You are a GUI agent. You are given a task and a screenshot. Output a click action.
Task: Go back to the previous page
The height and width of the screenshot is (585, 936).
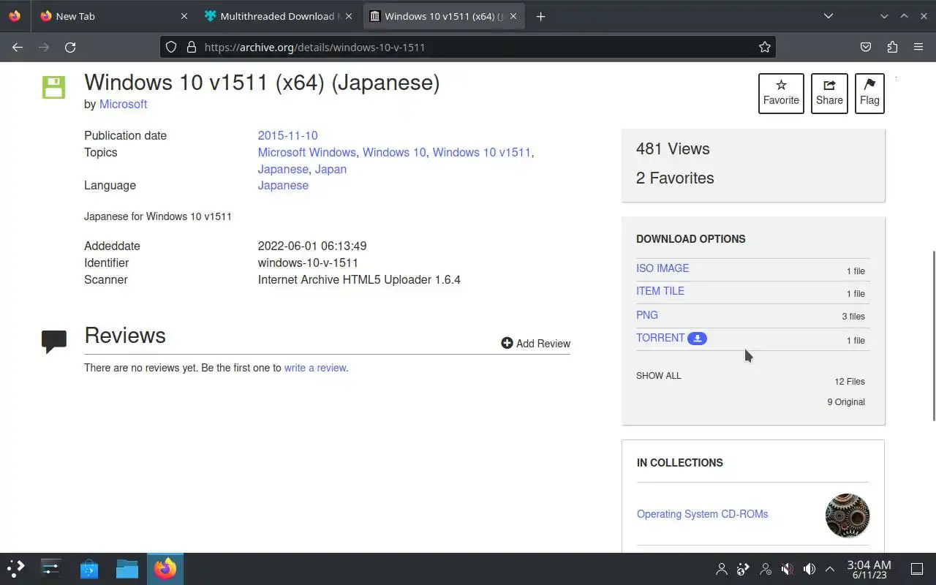coord(18,47)
